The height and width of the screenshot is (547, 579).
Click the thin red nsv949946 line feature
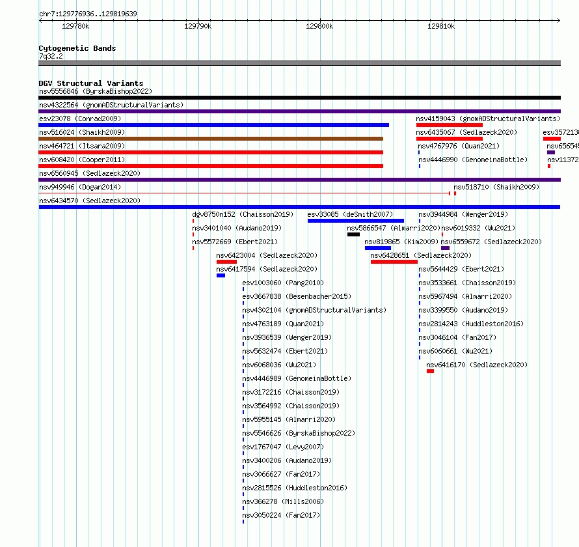[x=244, y=193]
